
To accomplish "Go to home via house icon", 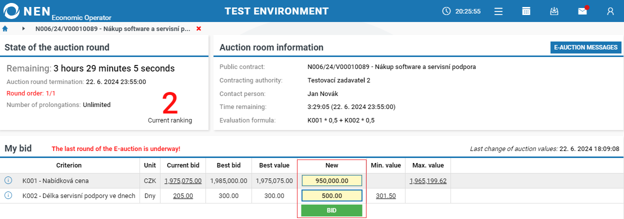I will point(5,28).
